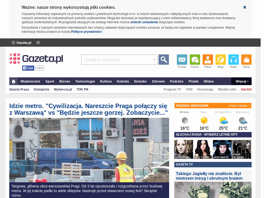Open the Radio headphones icon
264x198 pixels.
(233, 60)
